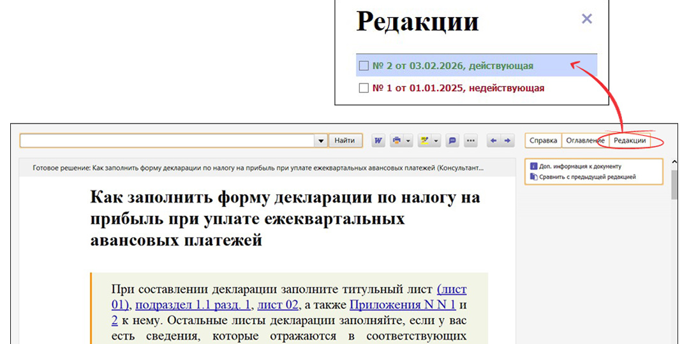
Task: Open the comment speech-bubble icon
Action: (x=452, y=140)
